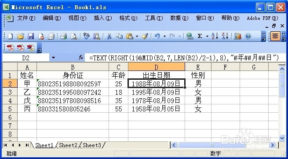Click the Redo arrow icon
The height and width of the screenshot is (159, 288).
coord(172,36)
